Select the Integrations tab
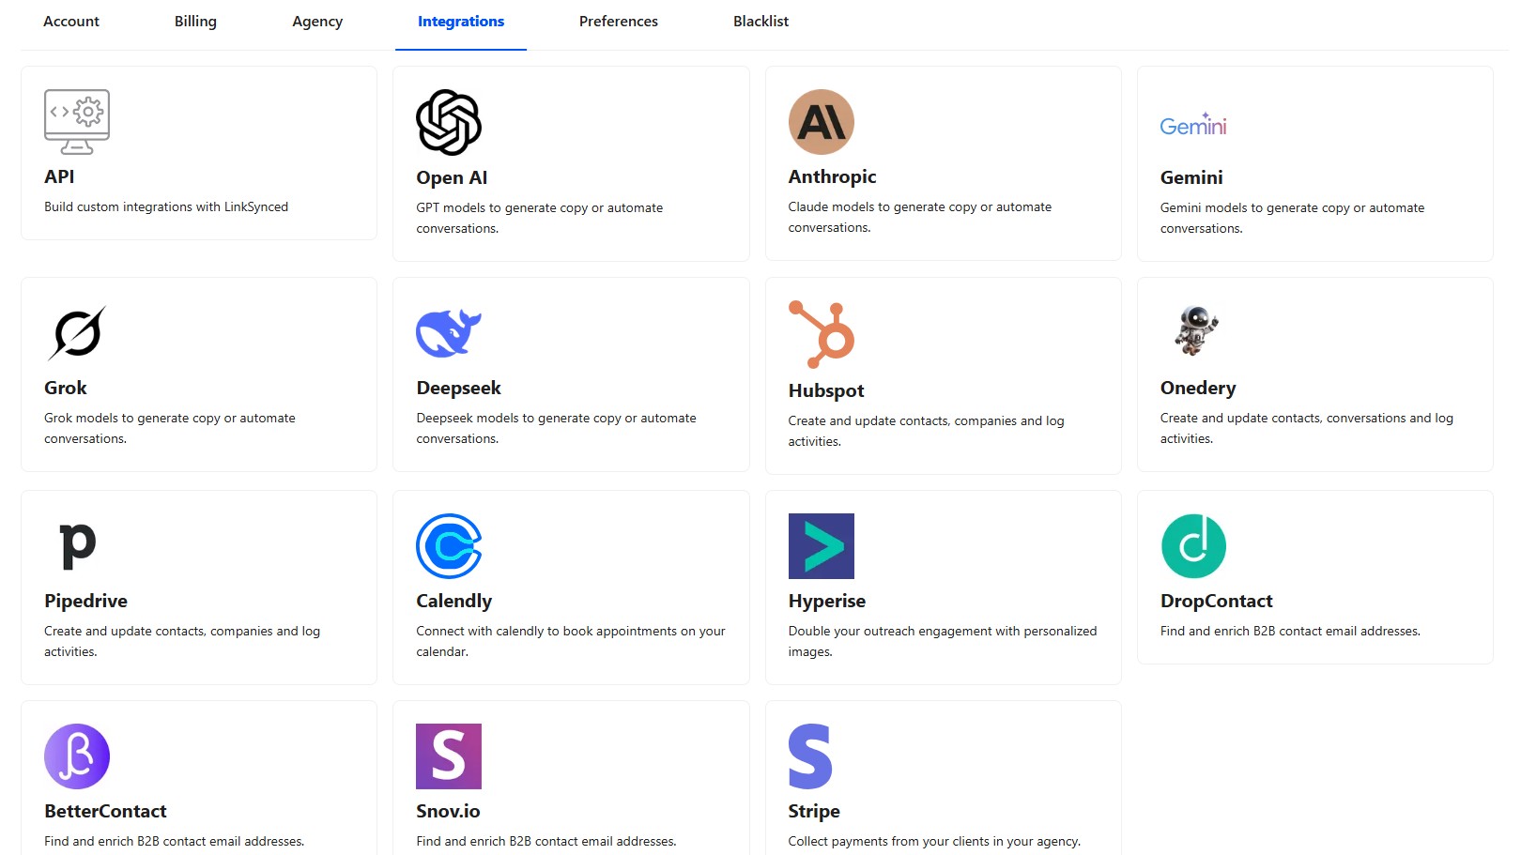 (461, 22)
